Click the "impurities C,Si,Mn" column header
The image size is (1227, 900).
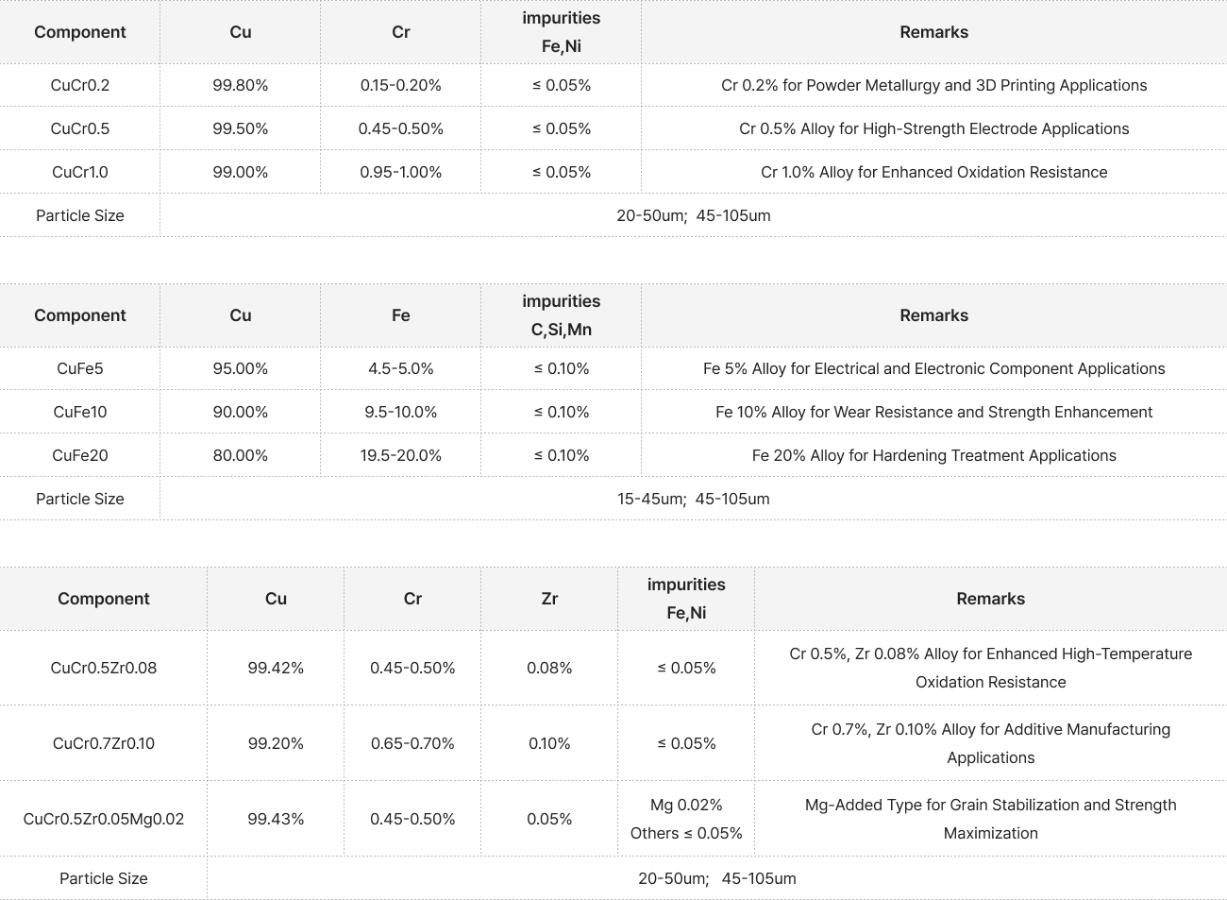[x=562, y=315]
